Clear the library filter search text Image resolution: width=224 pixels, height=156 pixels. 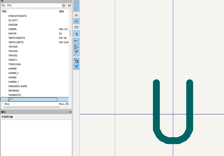click(x=64, y=6)
